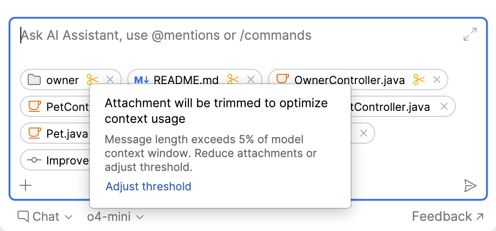Viewport: 496px width, 231px height.
Task: Remove the OwnerController.java attachment
Action: [436, 79]
